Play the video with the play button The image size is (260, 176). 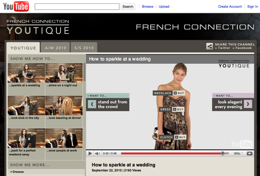(x=90, y=153)
